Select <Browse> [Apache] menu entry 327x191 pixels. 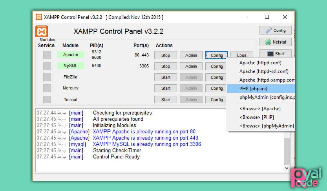261,109
